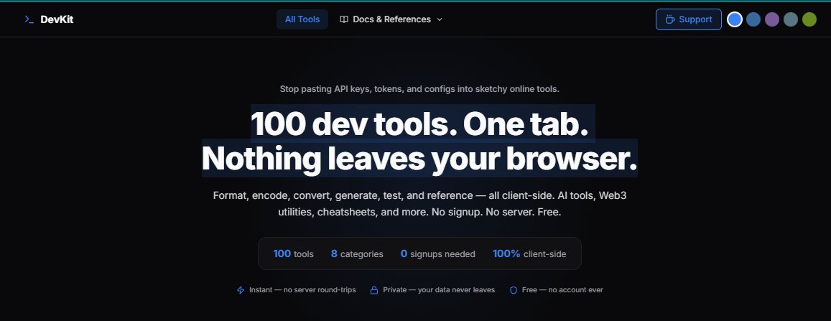Select the bright blue theme swatch
The image size is (831, 321).
tap(735, 19)
